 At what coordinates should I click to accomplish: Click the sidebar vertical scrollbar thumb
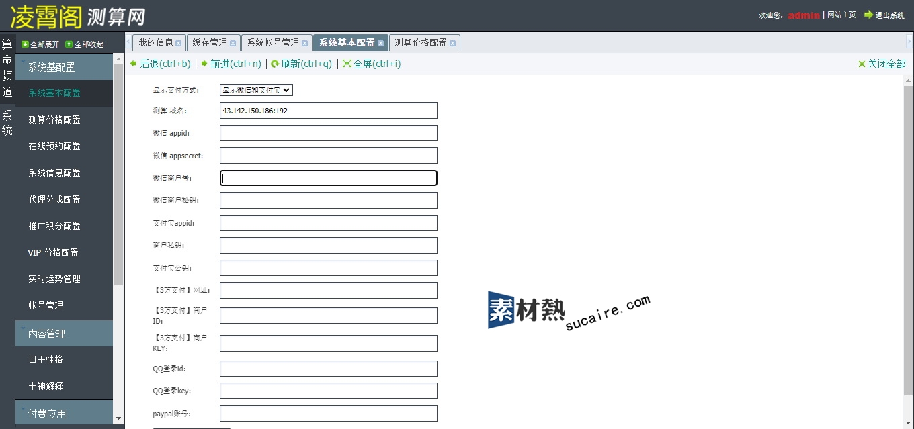(118, 175)
